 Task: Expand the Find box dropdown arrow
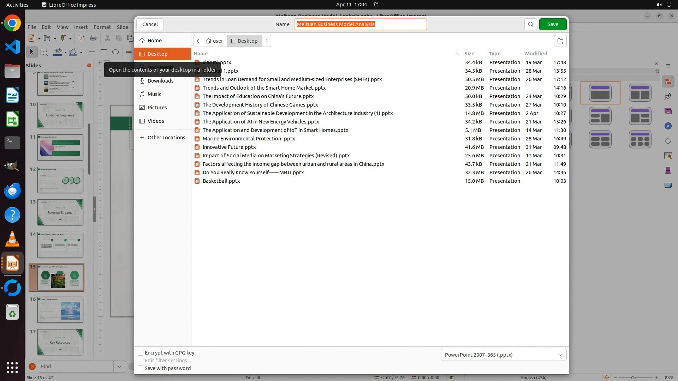(x=119, y=367)
